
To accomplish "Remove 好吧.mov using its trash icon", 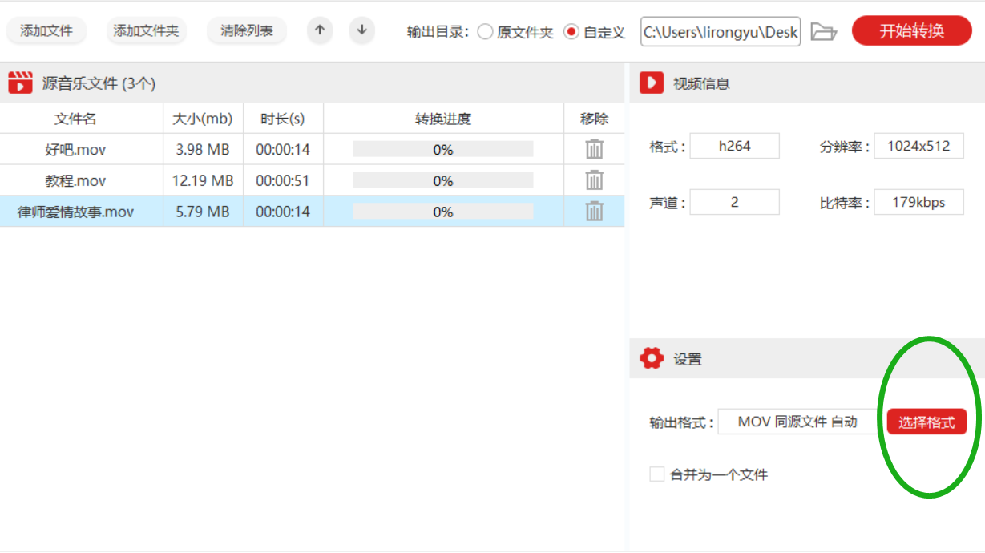I will pyautogui.click(x=594, y=149).
